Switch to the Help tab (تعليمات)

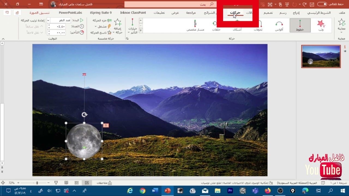point(159,13)
